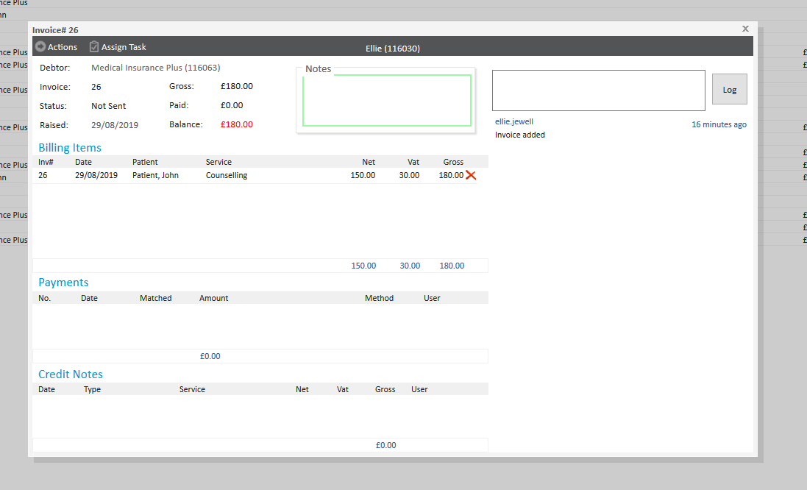
Task: Open debtor Medical Insurance Plus (116063)
Action: pyautogui.click(x=155, y=68)
